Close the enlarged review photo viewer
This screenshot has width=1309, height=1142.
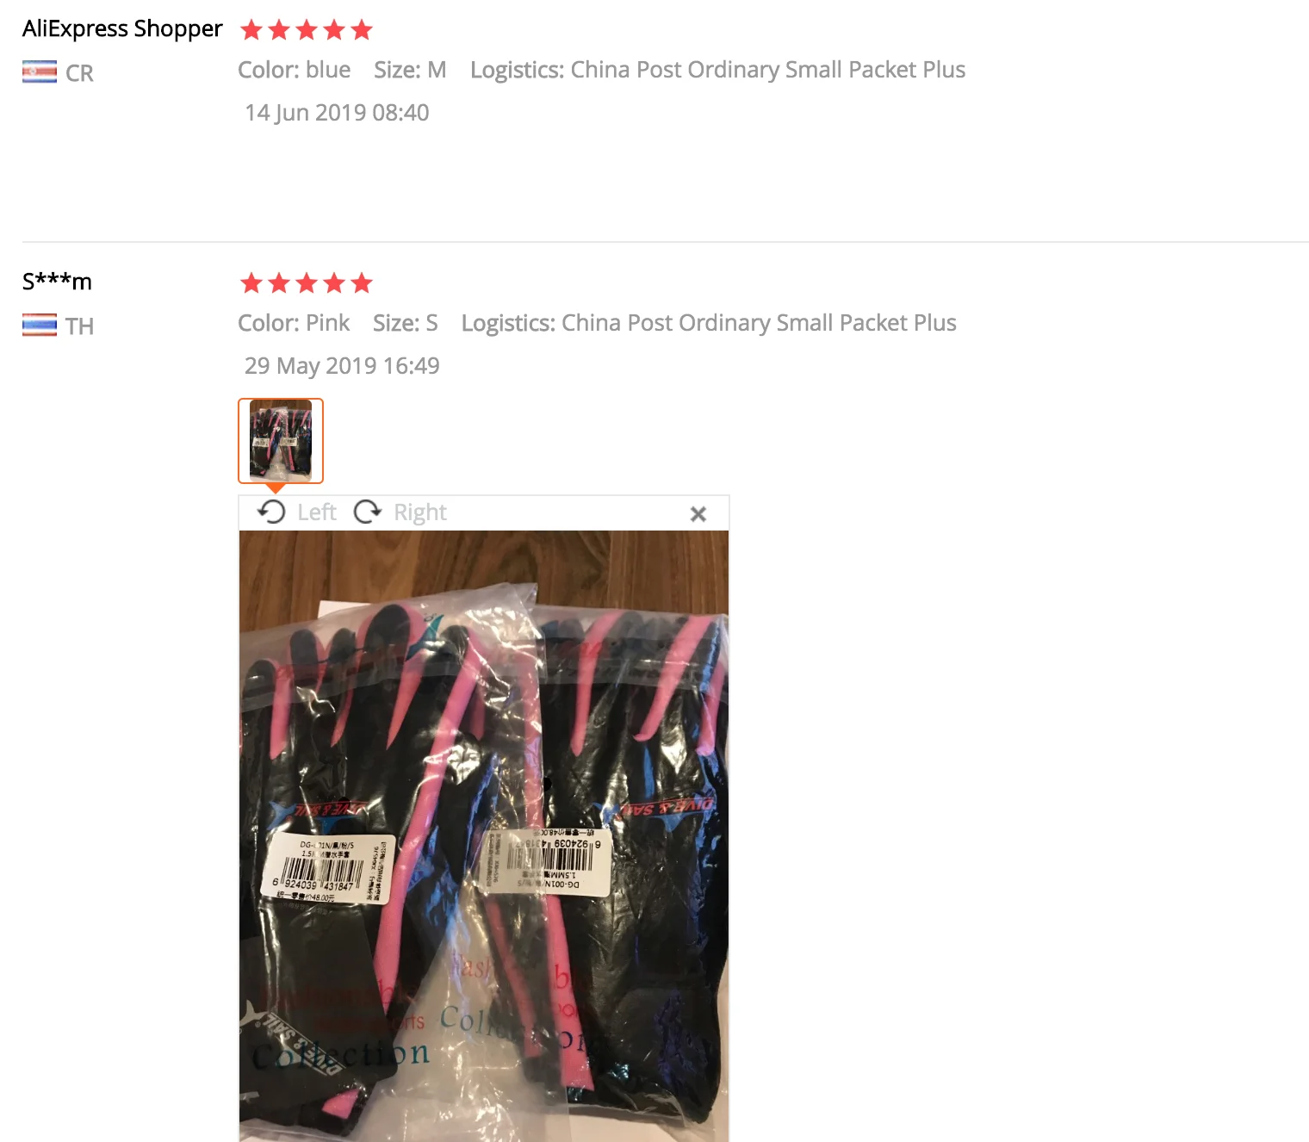coord(698,514)
